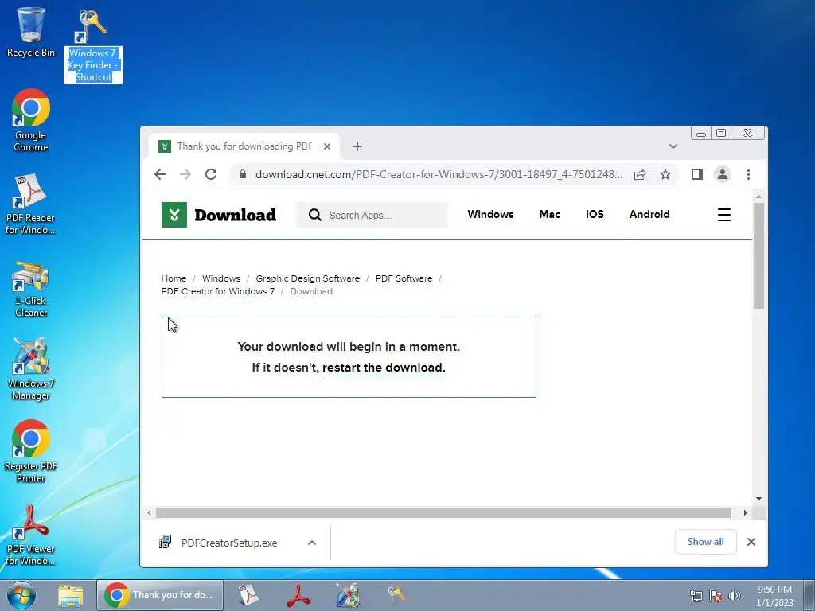Open the hamburger menu on CNET Download

pos(724,215)
